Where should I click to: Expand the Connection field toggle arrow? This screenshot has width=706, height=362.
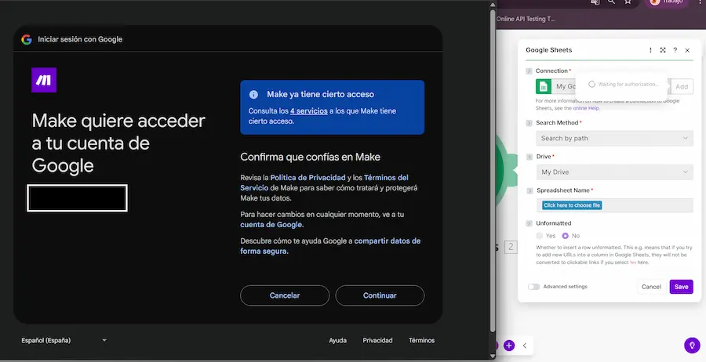[x=529, y=71]
